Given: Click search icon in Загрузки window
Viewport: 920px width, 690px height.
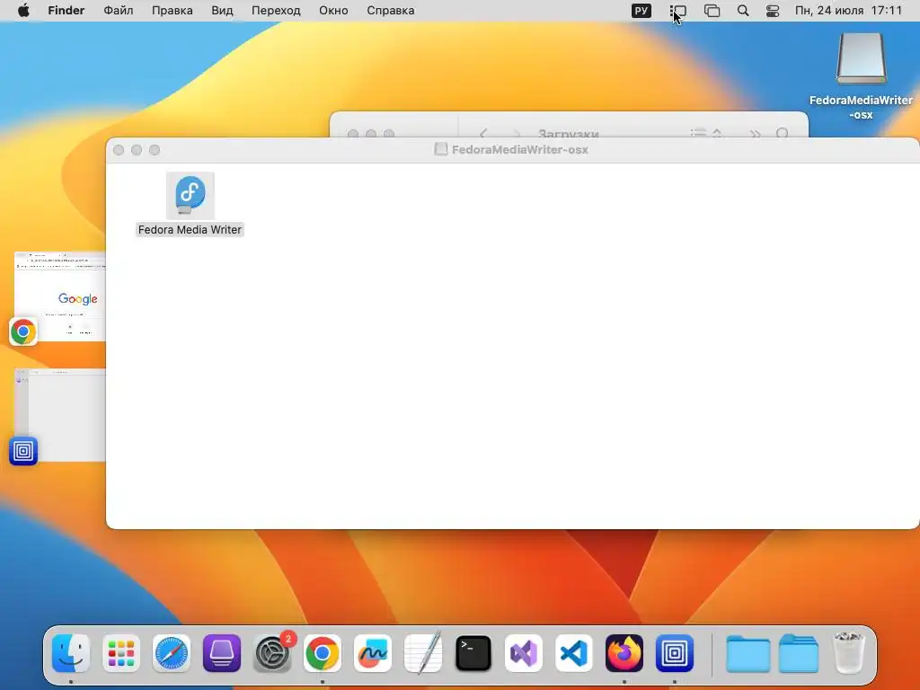Looking at the screenshot, I should pyautogui.click(x=783, y=133).
